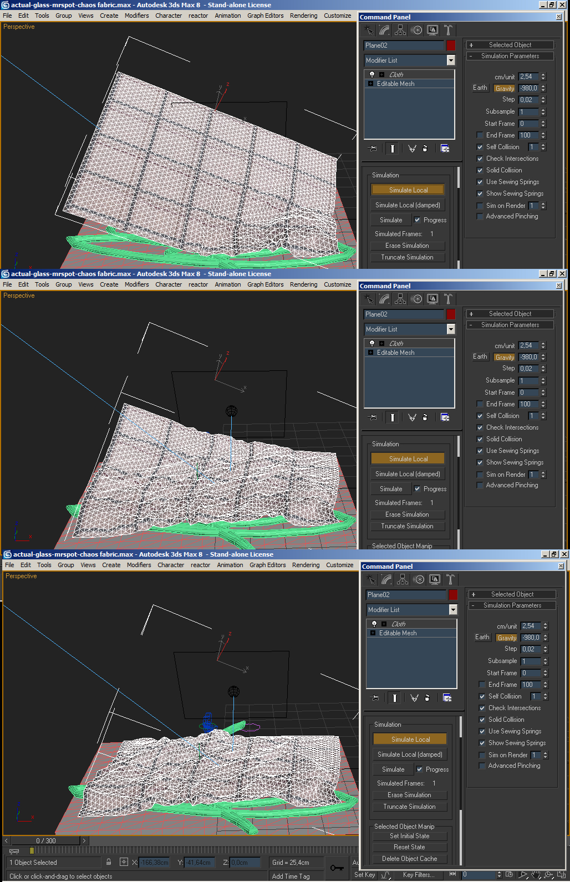Toggle Absolute/Offset transform type-in icon
Screen dimensions: 570x882
[x=124, y=862]
